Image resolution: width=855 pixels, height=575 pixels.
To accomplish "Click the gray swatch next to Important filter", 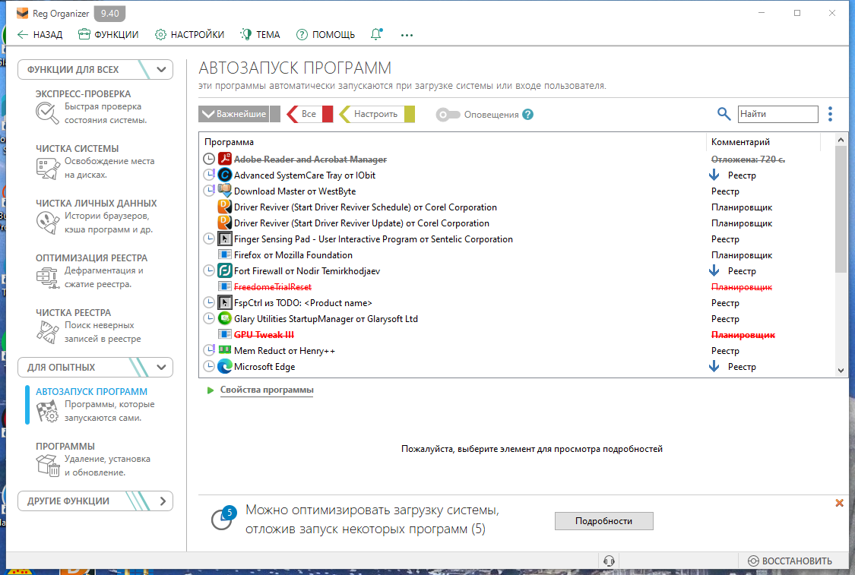I will [x=275, y=114].
